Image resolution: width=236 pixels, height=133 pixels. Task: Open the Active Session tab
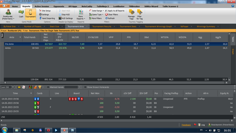pos(42,6)
